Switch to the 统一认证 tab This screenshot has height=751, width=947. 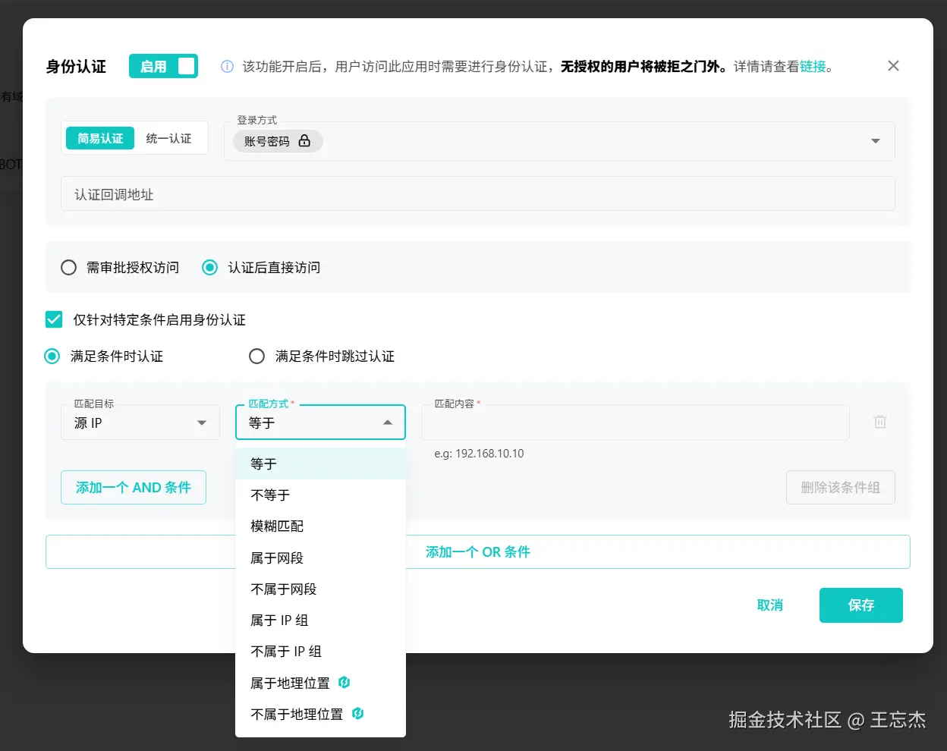click(x=168, y=138)
